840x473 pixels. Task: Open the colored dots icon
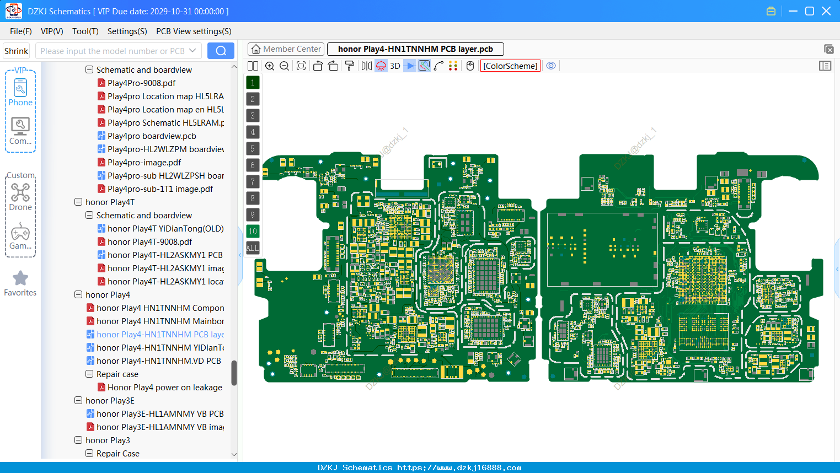tap(453, 66)
